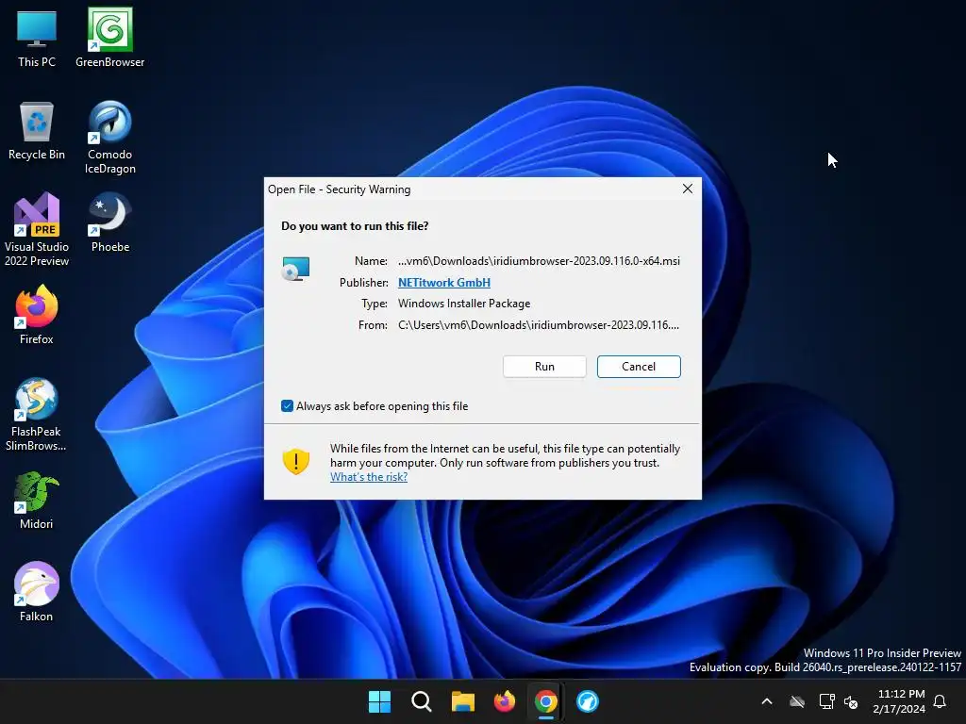Launch Midori desktop shortcut

(x=37, y=501)
